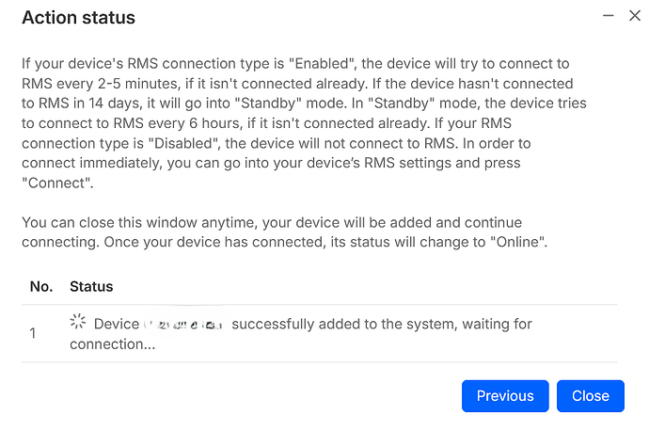Click the loading spinner icon in row 1

77,322
